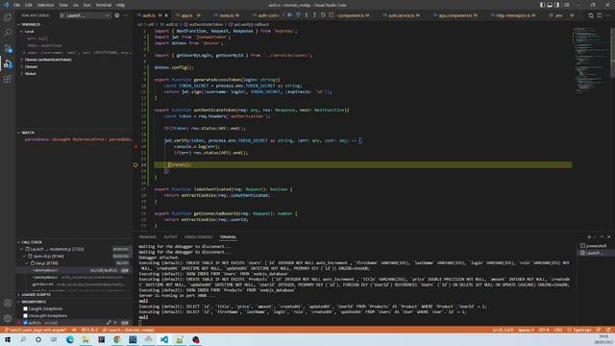Viewport: 615px width, 346px height.
Task: Open the Selection menu
Action: pyautogui.click(x=45, y=5)
